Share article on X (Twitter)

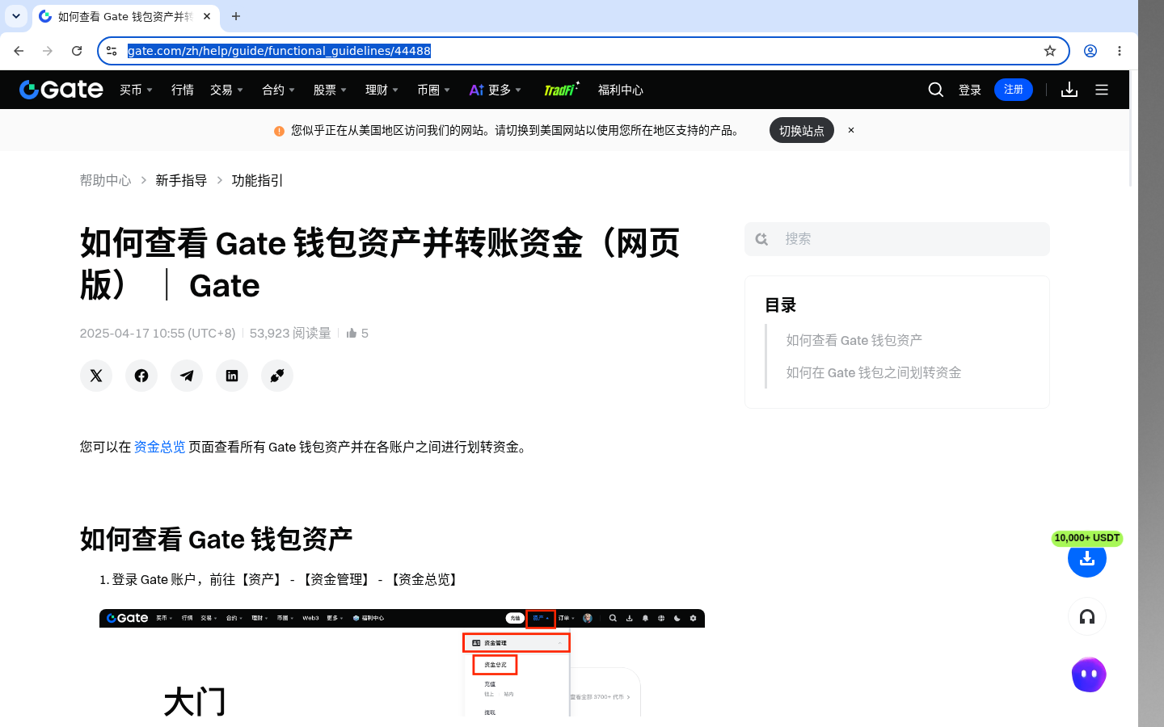tap(96, 376)
